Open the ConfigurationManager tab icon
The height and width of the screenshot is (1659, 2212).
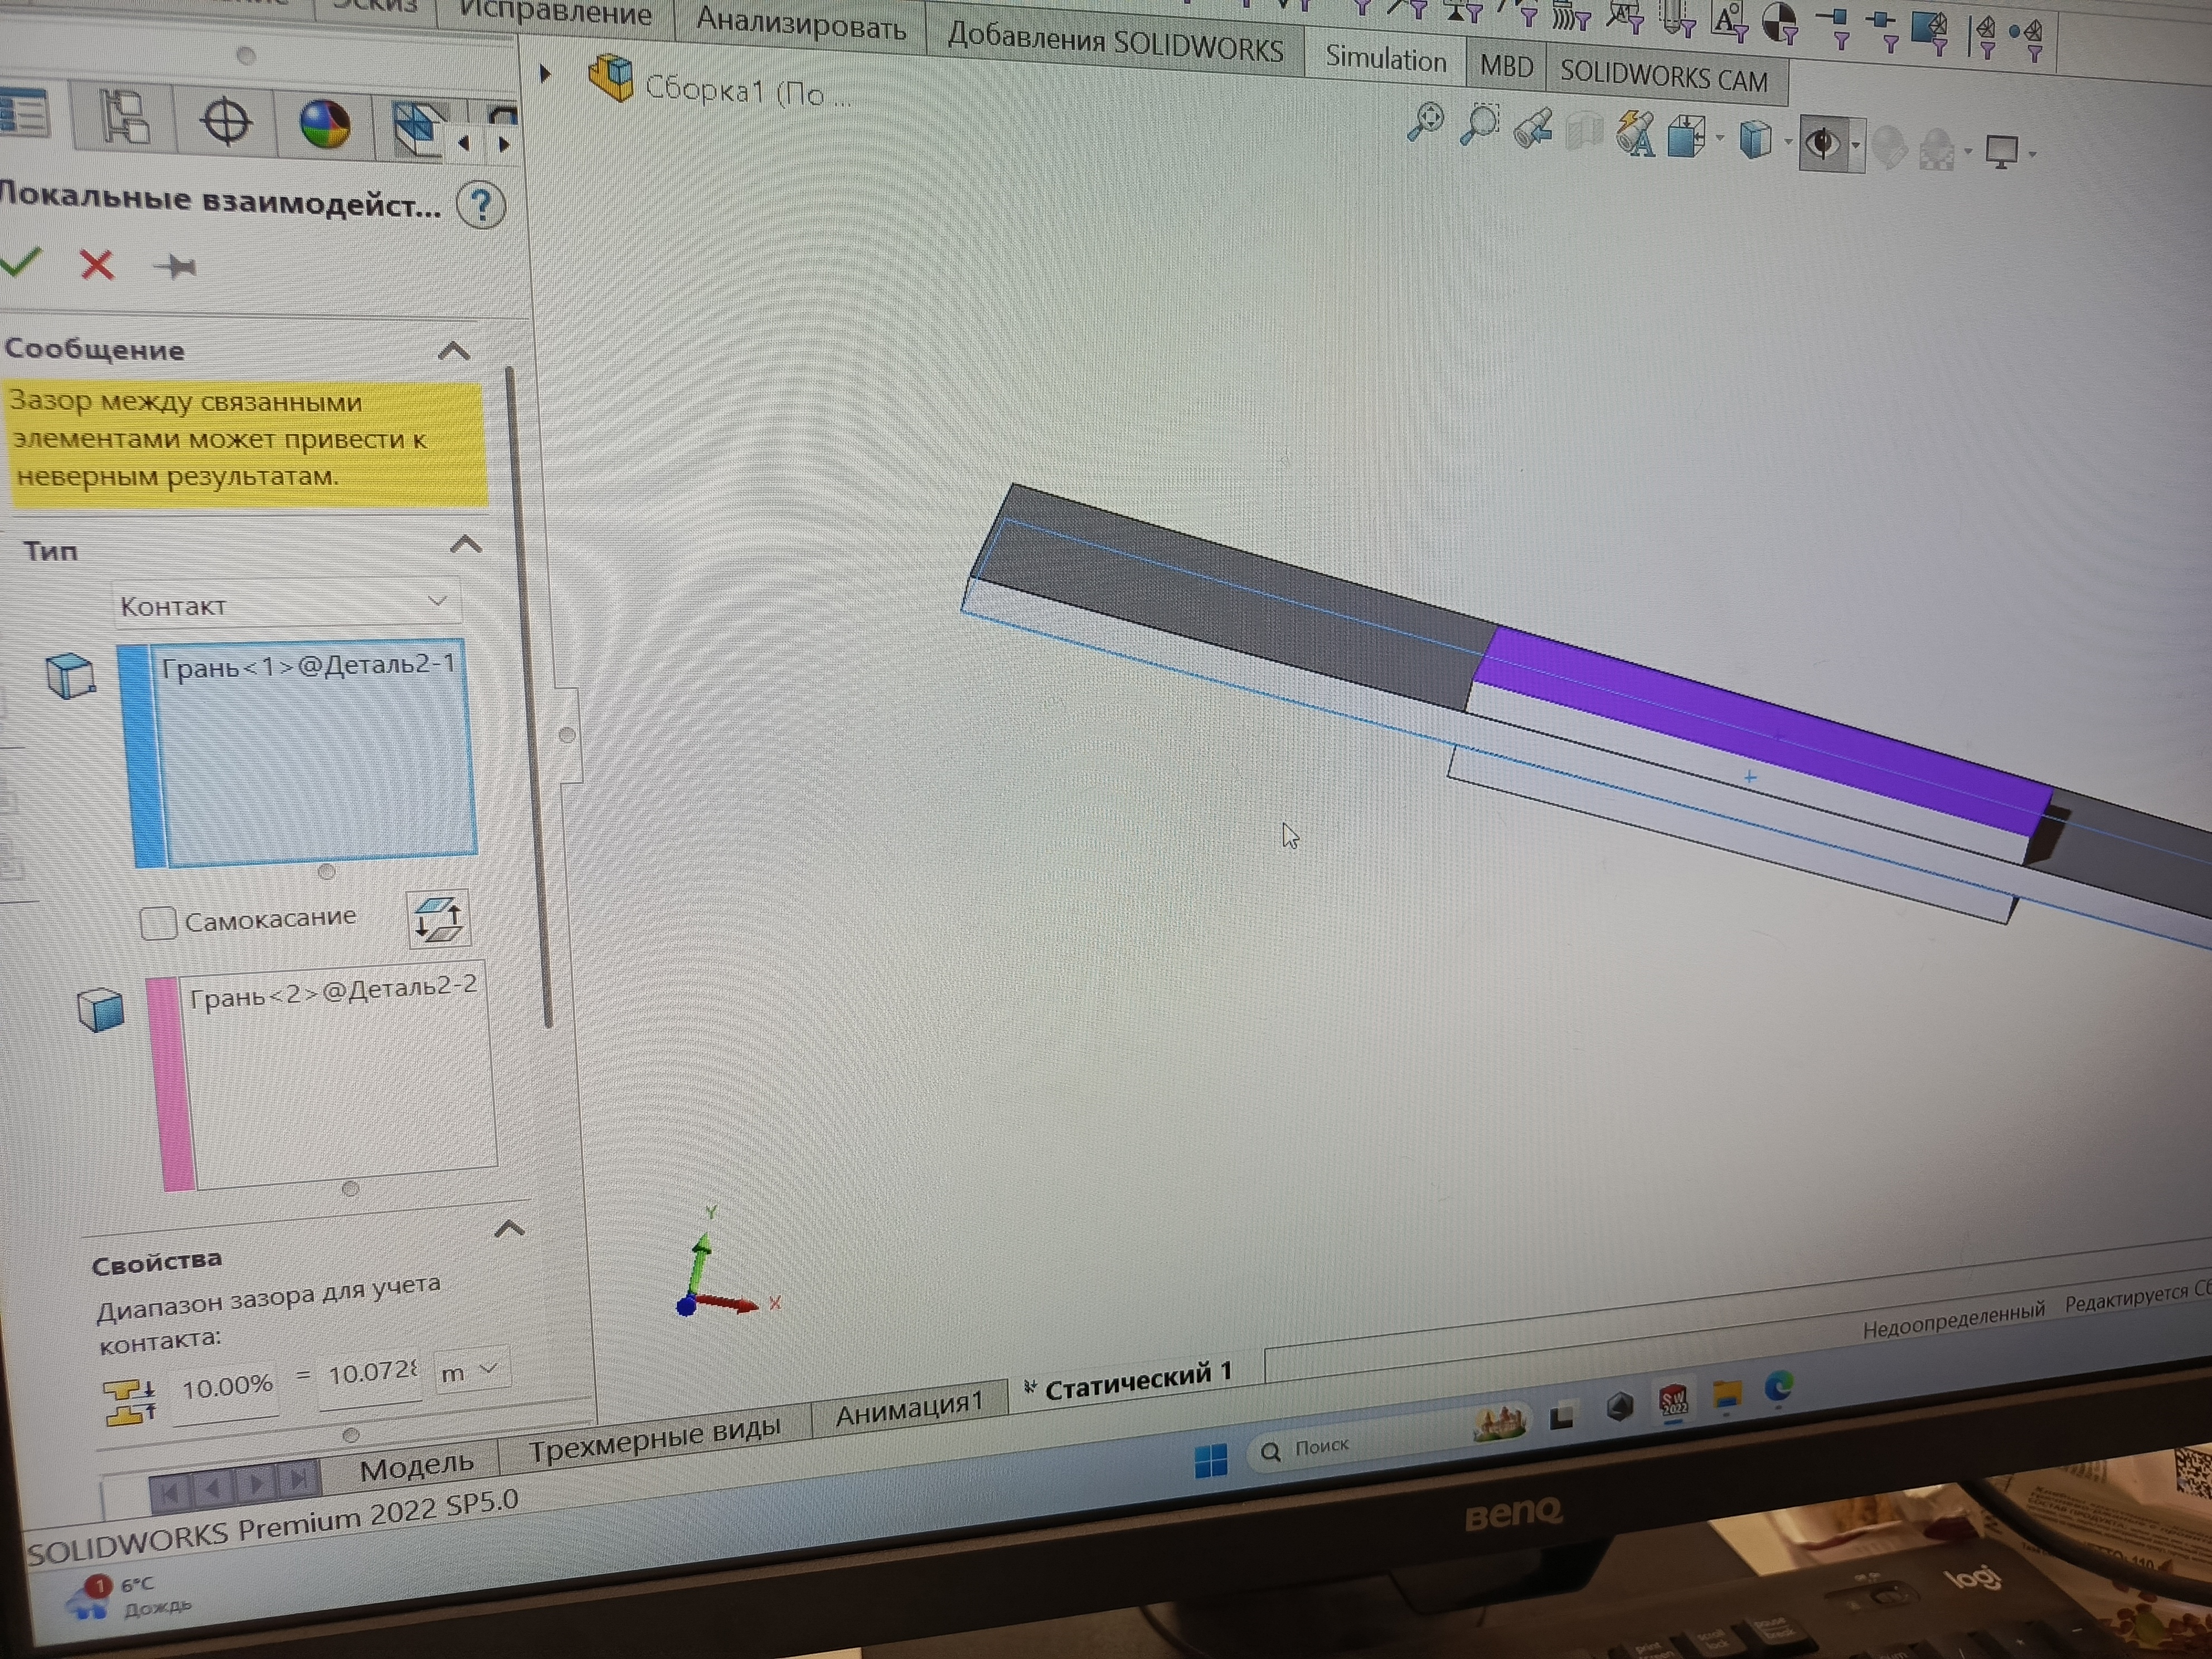(126, 118)
